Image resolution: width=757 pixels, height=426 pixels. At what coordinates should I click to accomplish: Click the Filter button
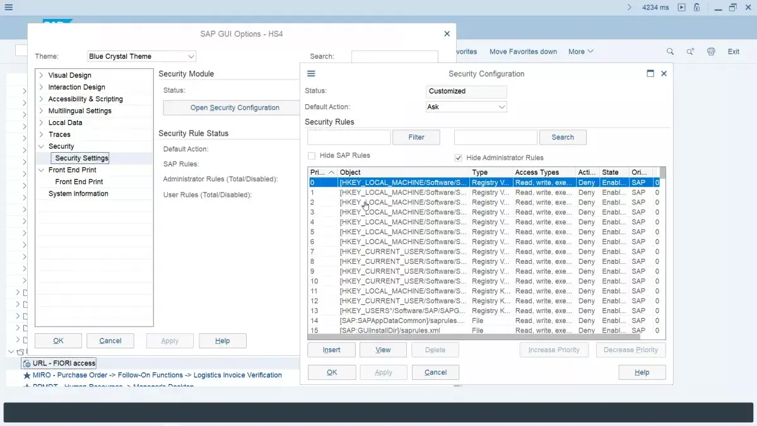point(416,137)
